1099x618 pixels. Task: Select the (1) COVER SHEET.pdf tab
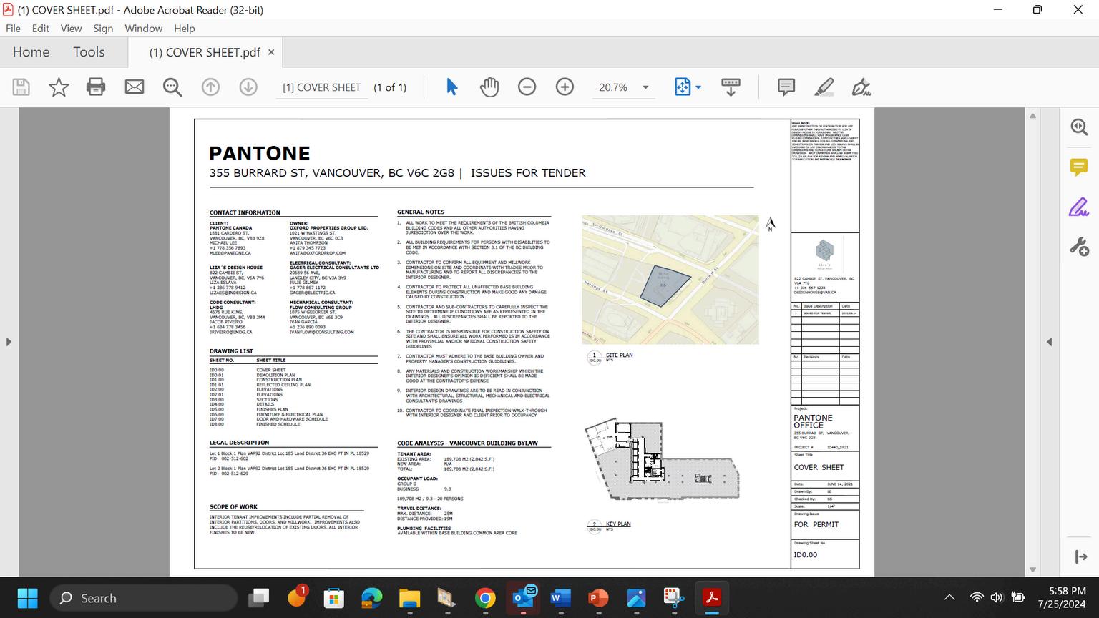[205, 52]
